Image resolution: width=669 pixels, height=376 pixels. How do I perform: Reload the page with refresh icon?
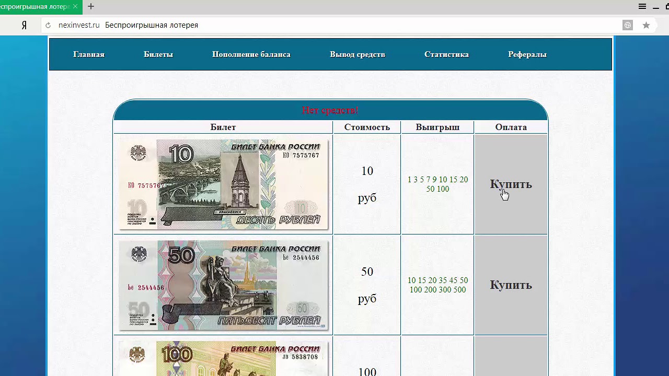coord(48,25)
